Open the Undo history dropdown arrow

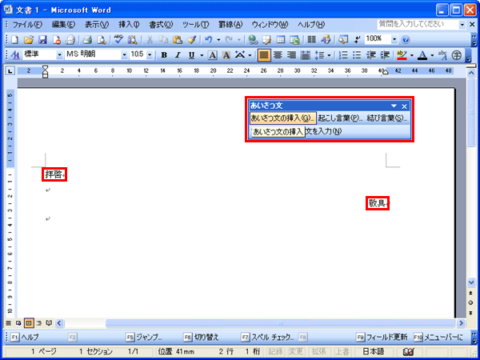point(218,39)
